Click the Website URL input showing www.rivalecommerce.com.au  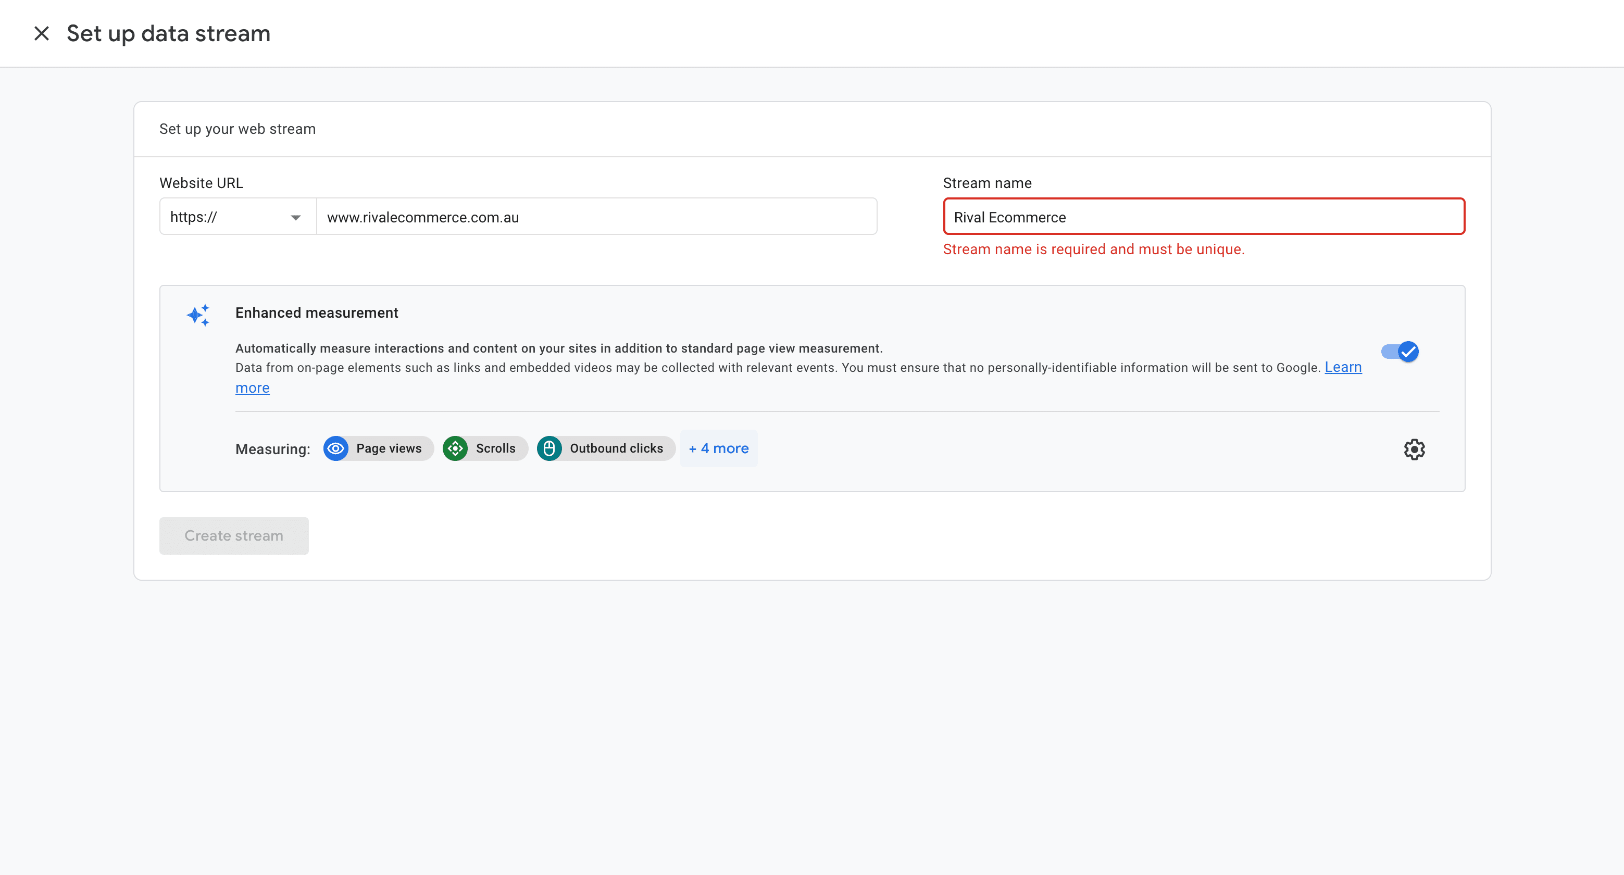(x=595, y=216)
